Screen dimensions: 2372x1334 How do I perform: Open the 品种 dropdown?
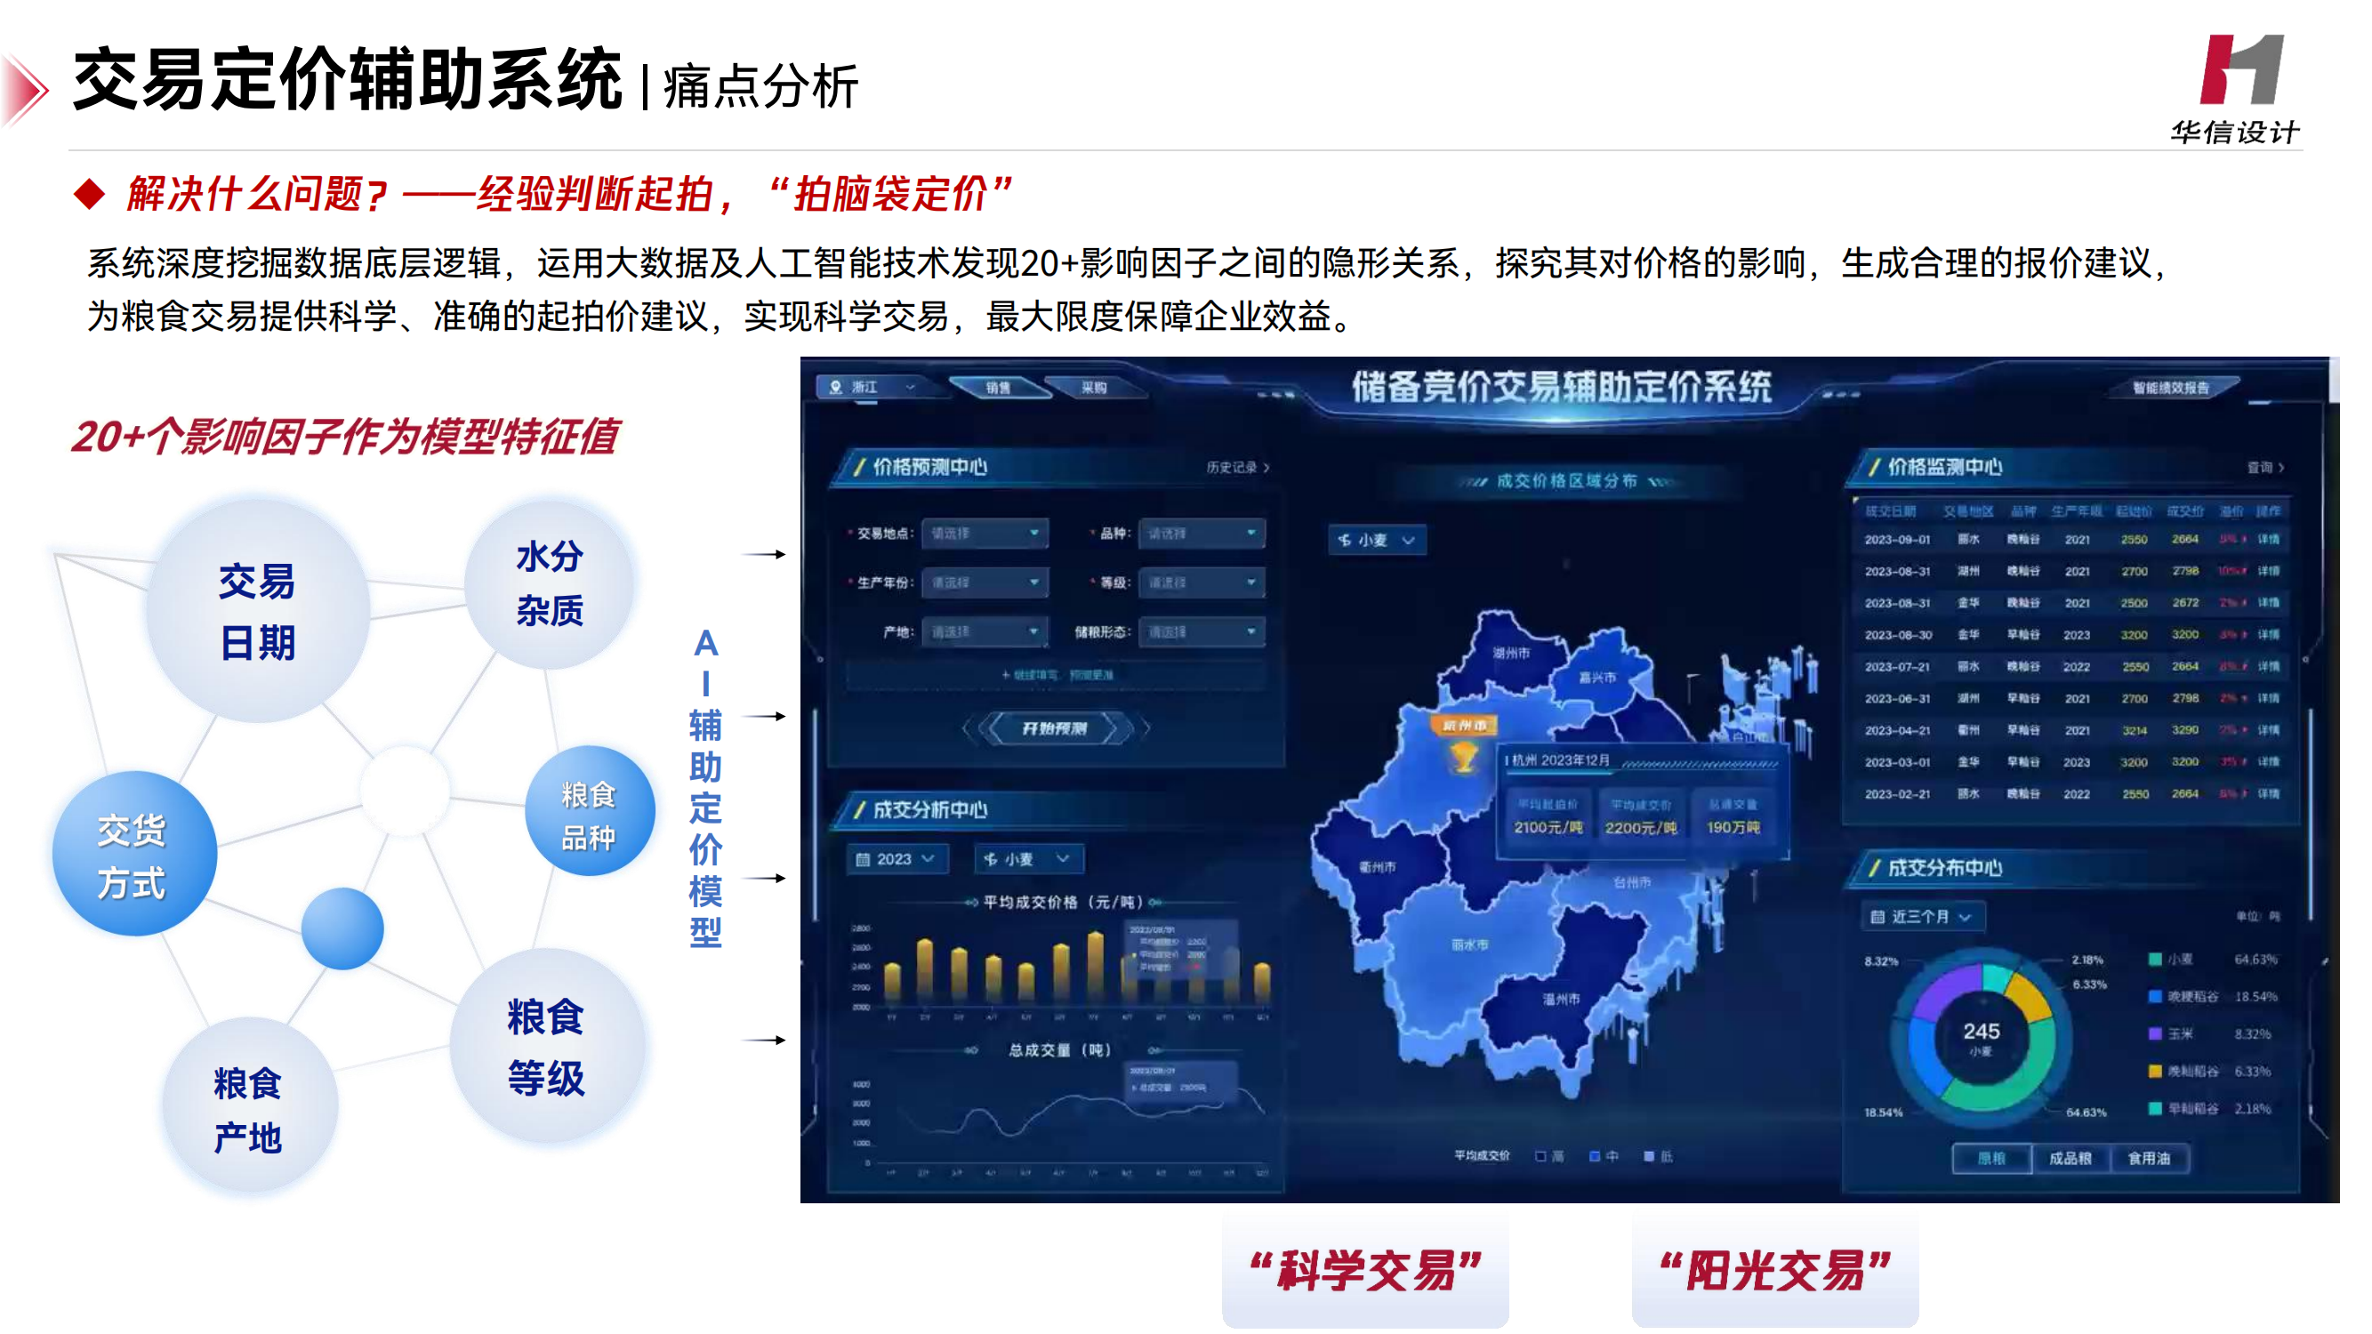pyautogui.click(x=1201, y=533)
